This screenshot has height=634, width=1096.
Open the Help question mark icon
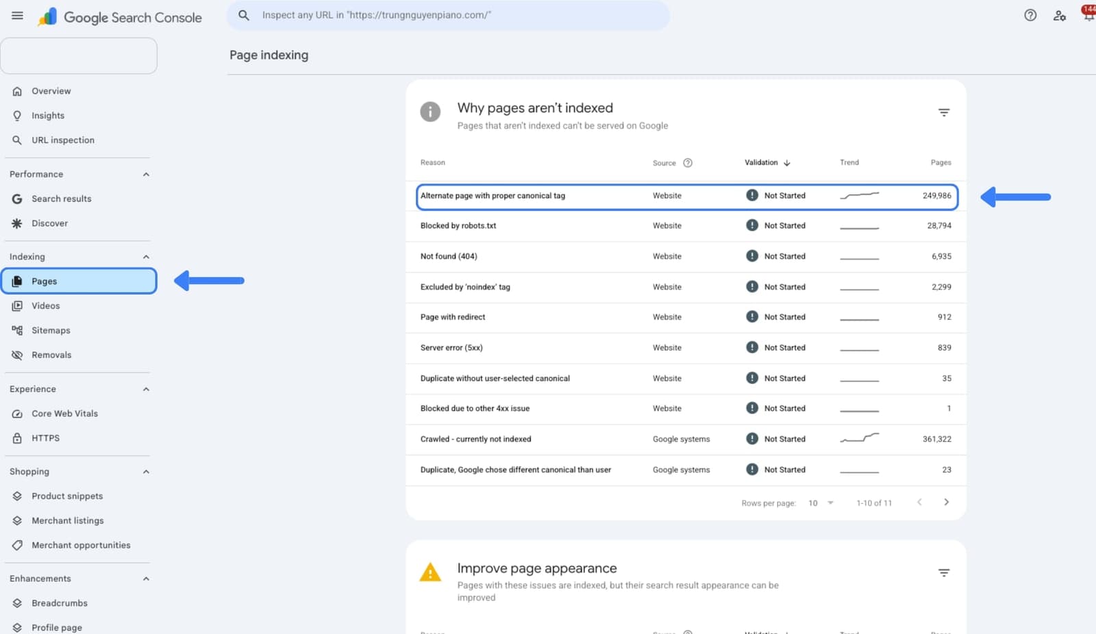[x=1030, y=15]
